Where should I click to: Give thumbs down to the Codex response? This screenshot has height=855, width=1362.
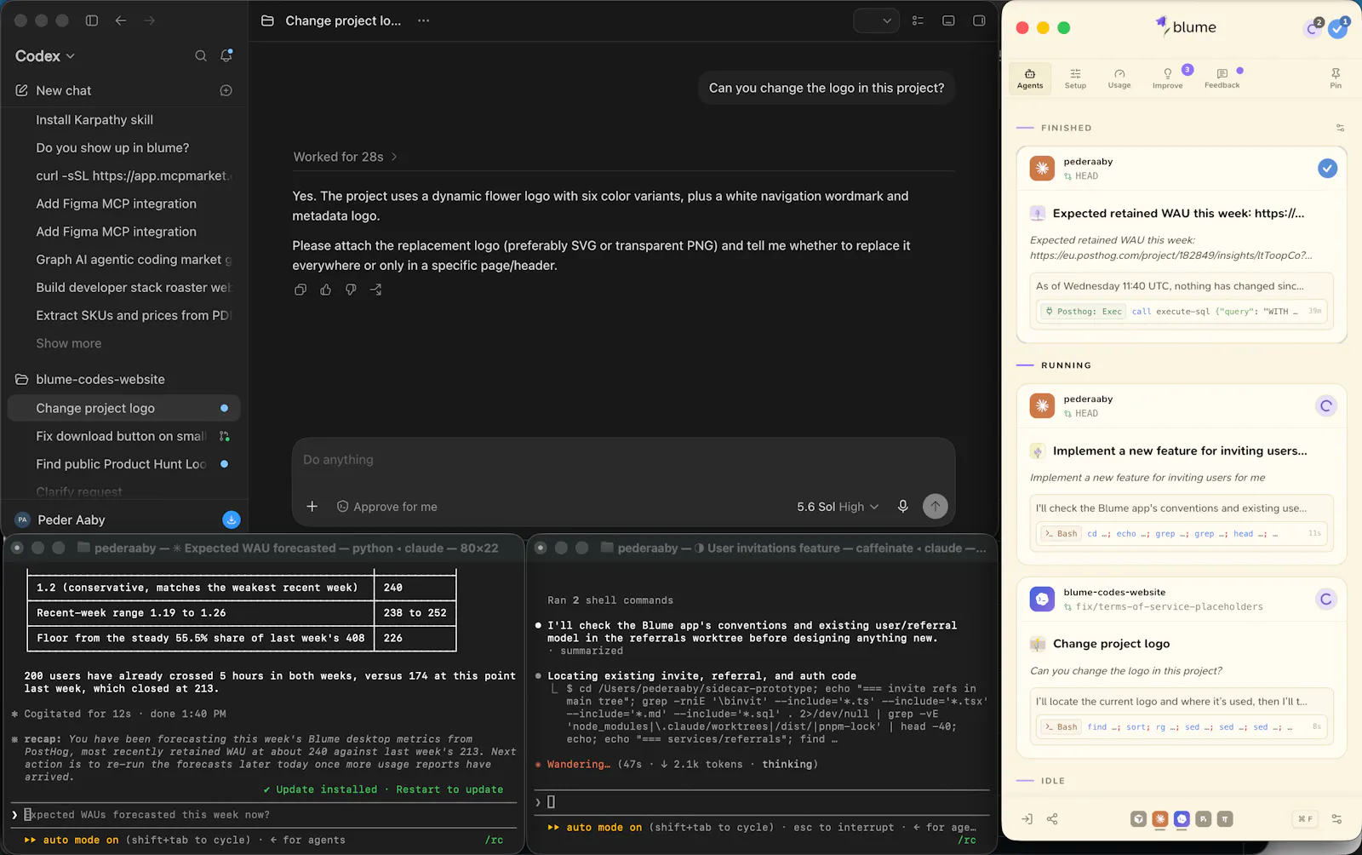click(351, 290)
